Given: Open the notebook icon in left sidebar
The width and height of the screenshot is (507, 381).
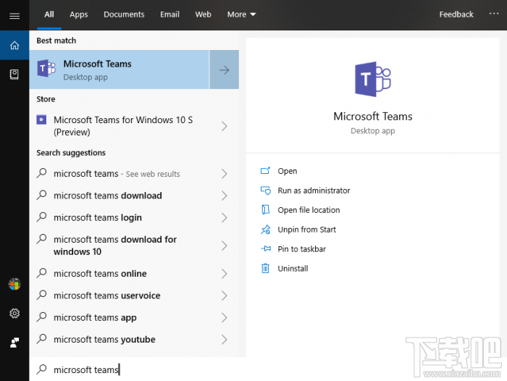Looking at the screenshot, I should pyautogui.click(x=14, y=74).
